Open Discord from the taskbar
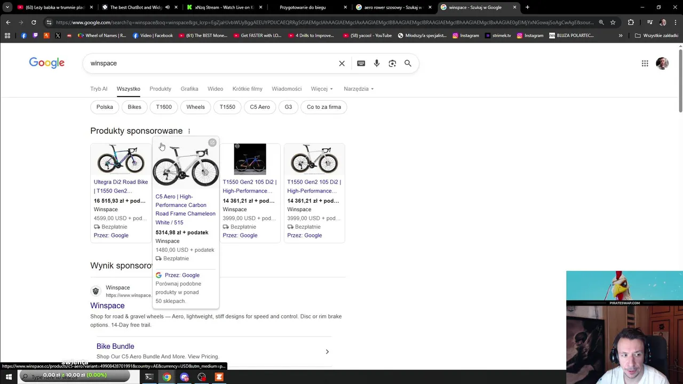This screenshot has width=683, height=384. pyautogui.click(x=185, y=377)
